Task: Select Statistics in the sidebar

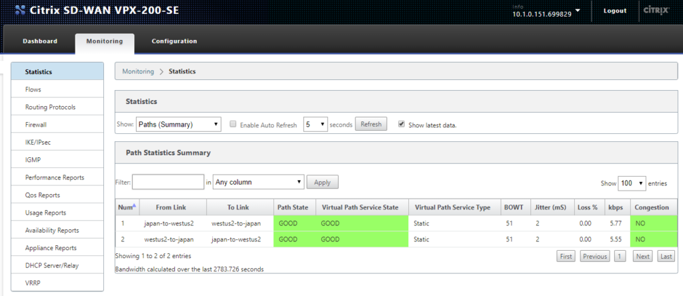Action: click(57, 71)
